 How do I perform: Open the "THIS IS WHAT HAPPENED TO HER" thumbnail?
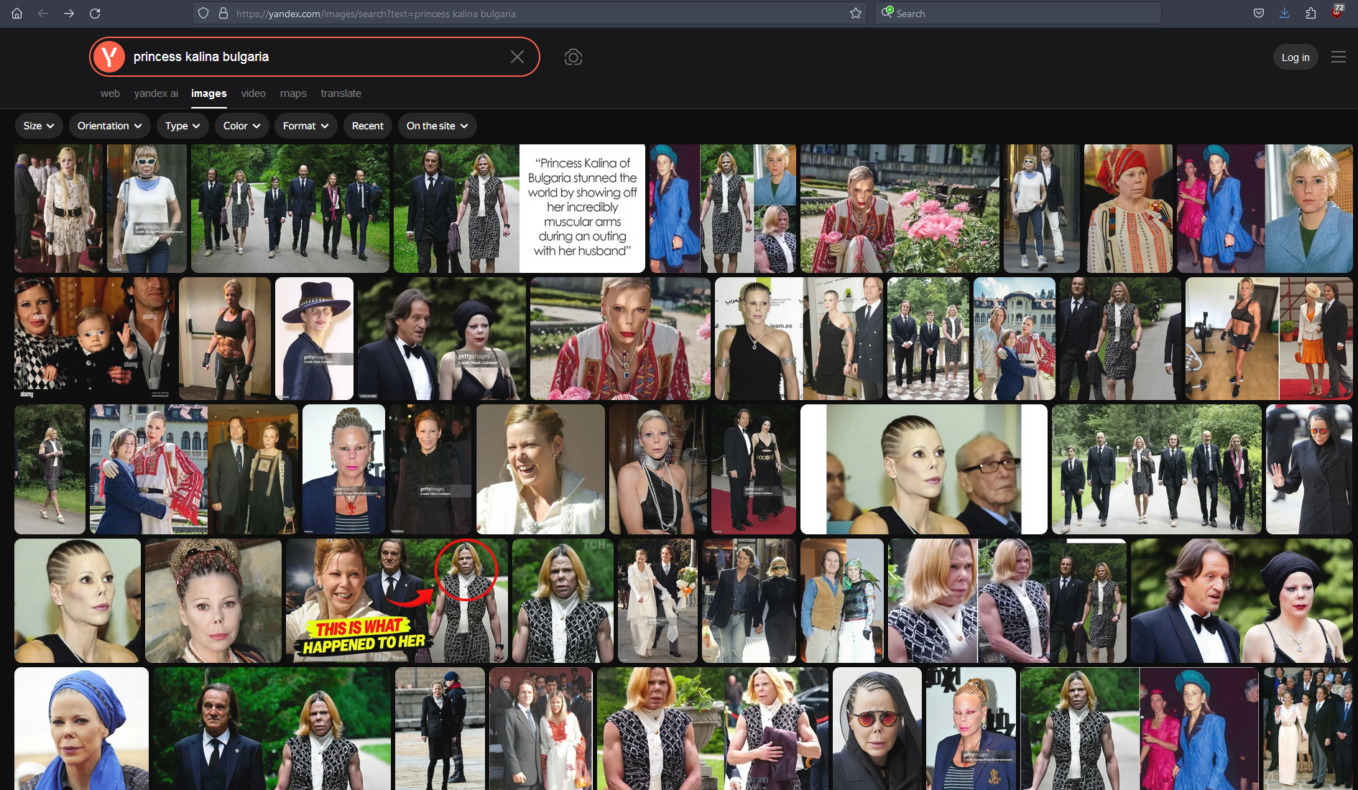coord(397,600)
